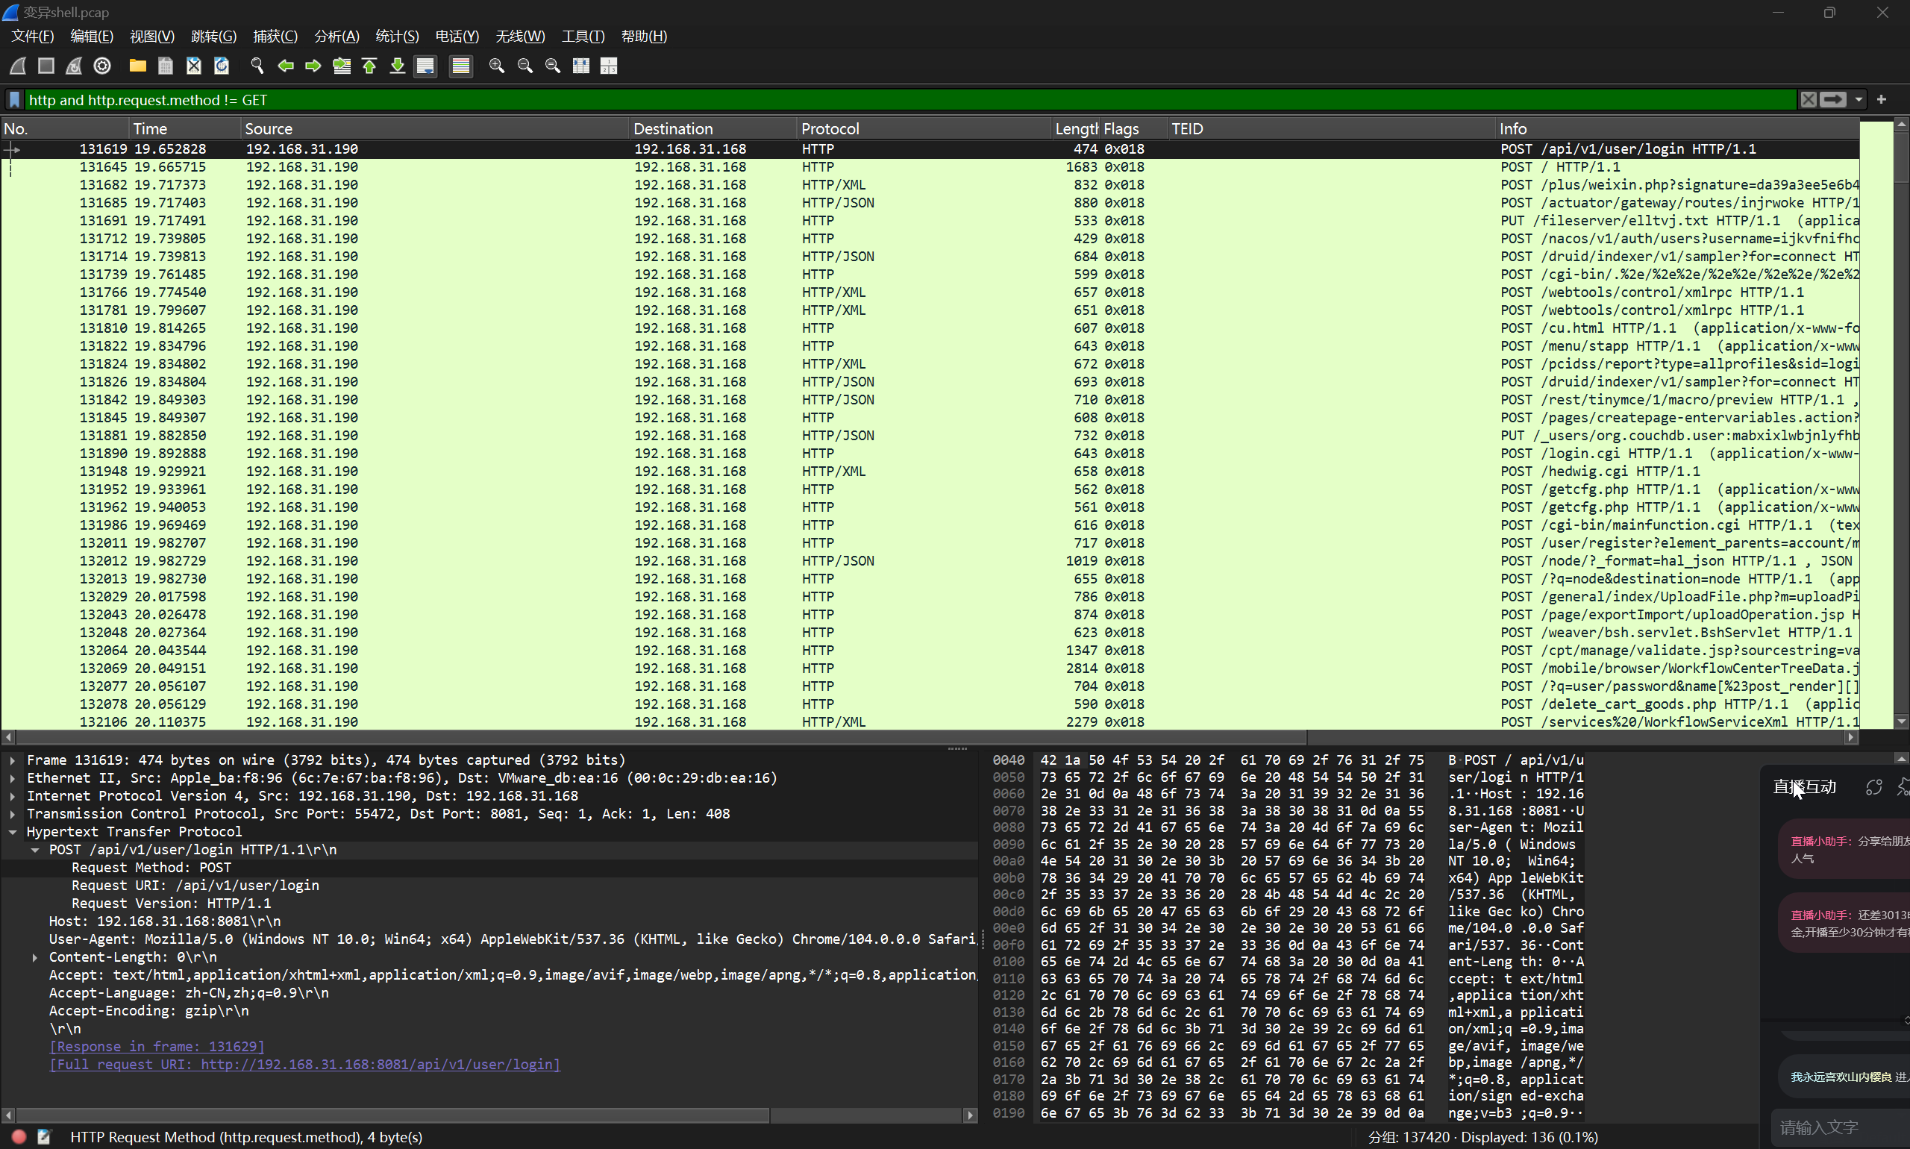
Task: Sort the packet list by the No. column
Action: [x=64, y=128]
